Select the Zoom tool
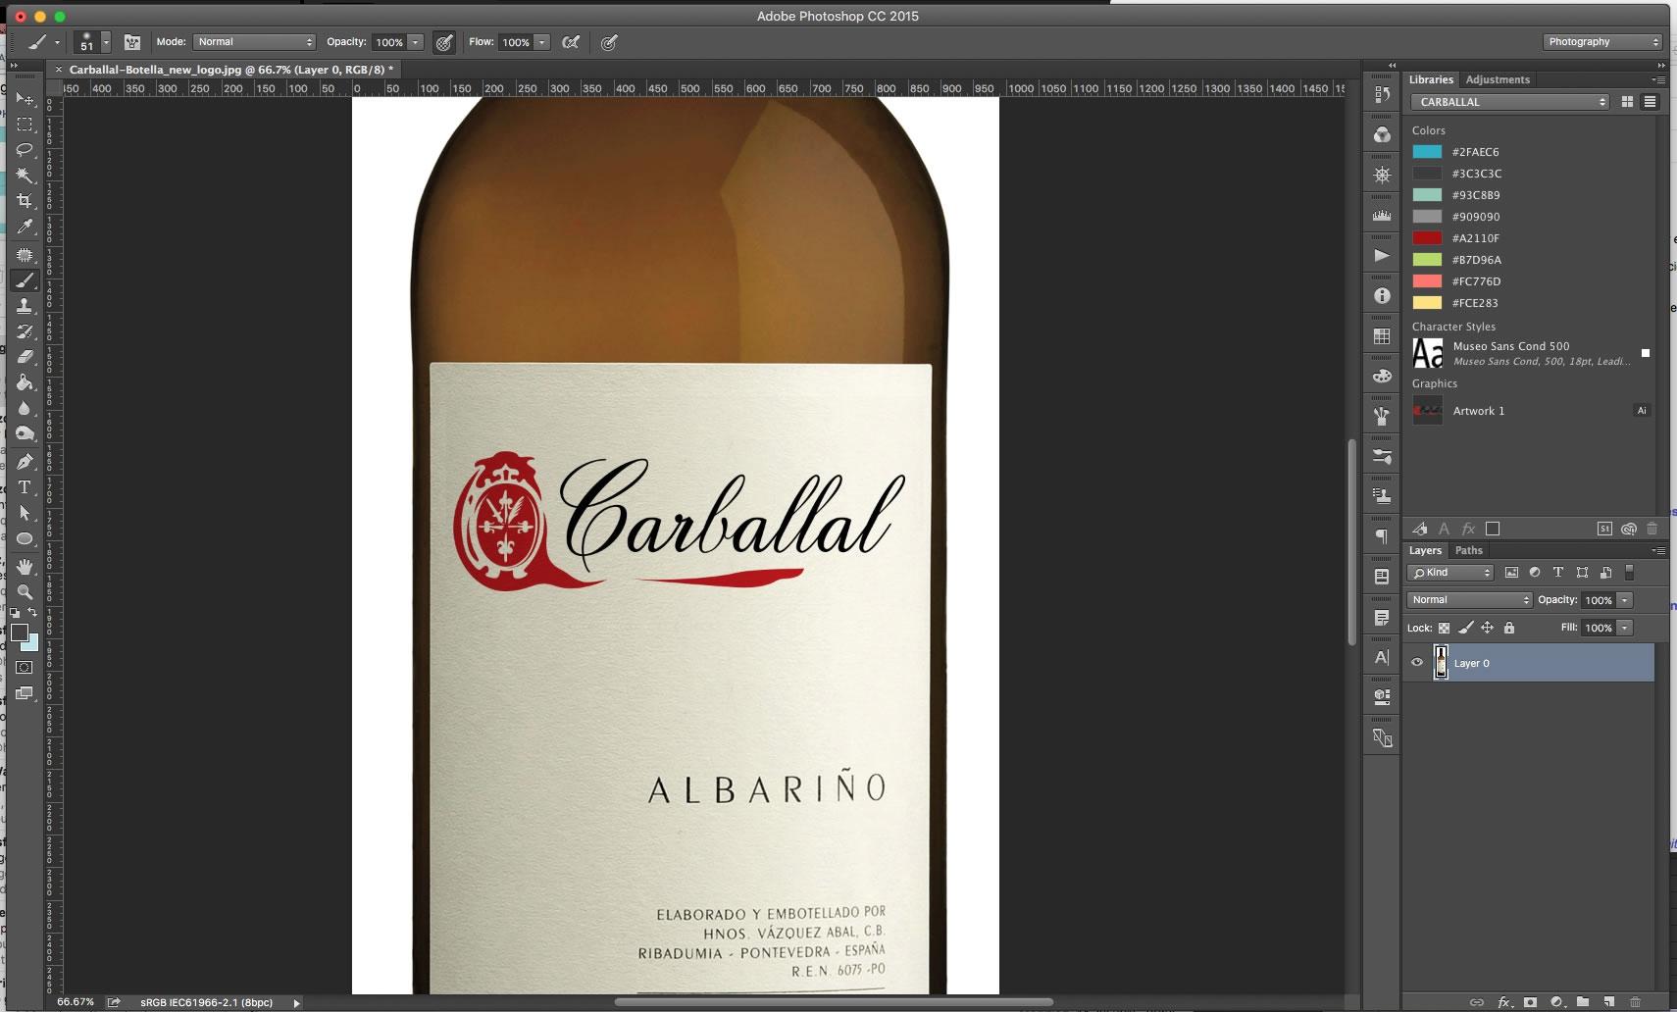This screenshot has height=1012, width=1677. click(x=25, y=592)
